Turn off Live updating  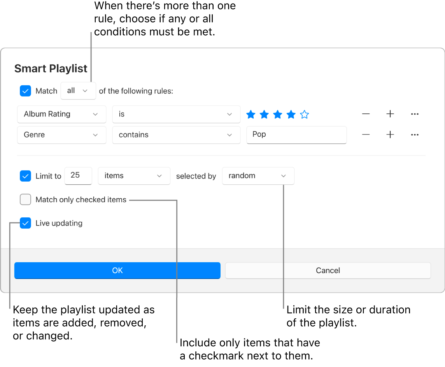26,223
